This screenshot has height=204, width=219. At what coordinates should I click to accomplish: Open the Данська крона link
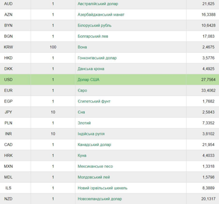coord(91,69)
